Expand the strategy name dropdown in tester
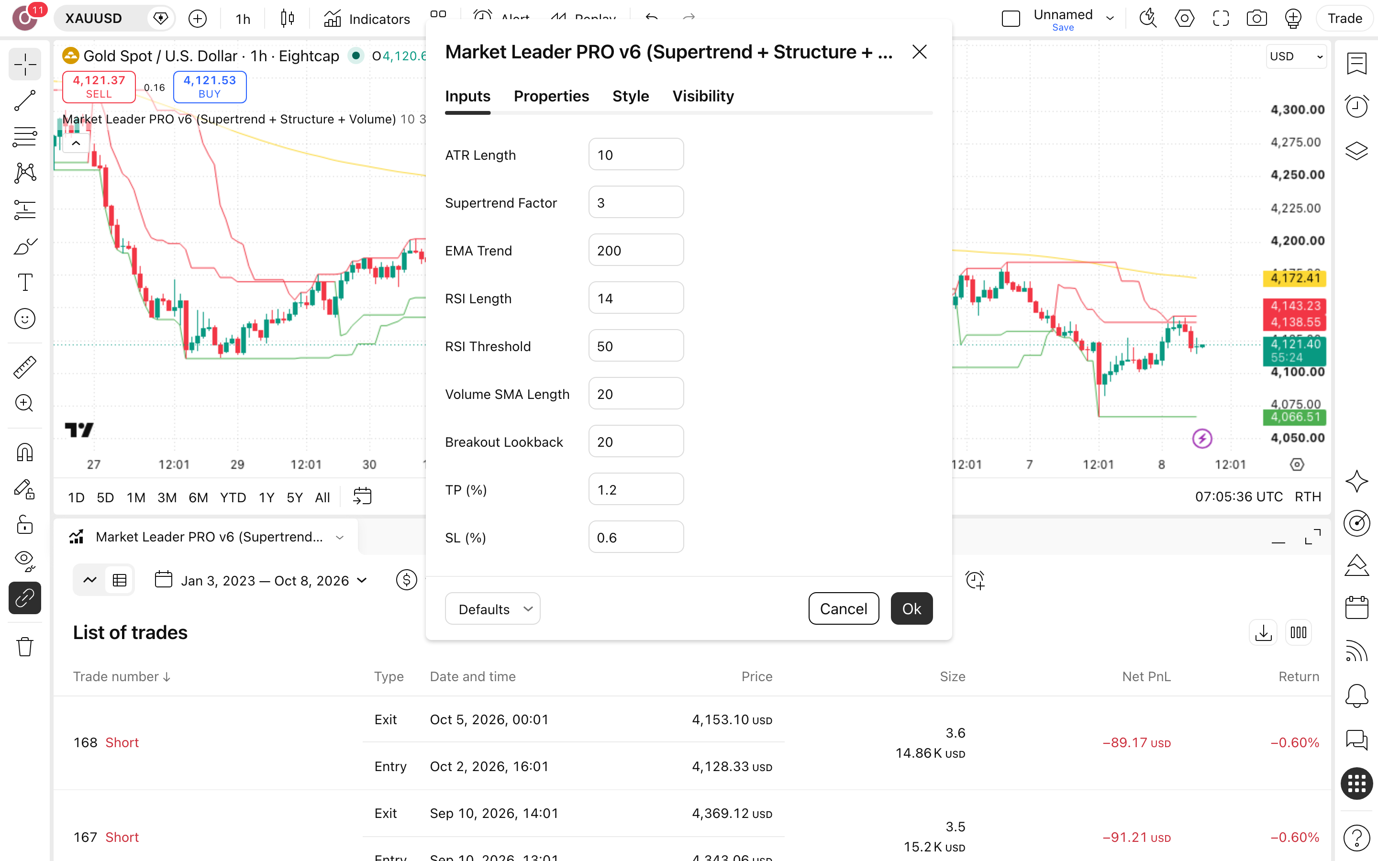The width and height of the screenshot is (1378, 861). click(340, 537)
